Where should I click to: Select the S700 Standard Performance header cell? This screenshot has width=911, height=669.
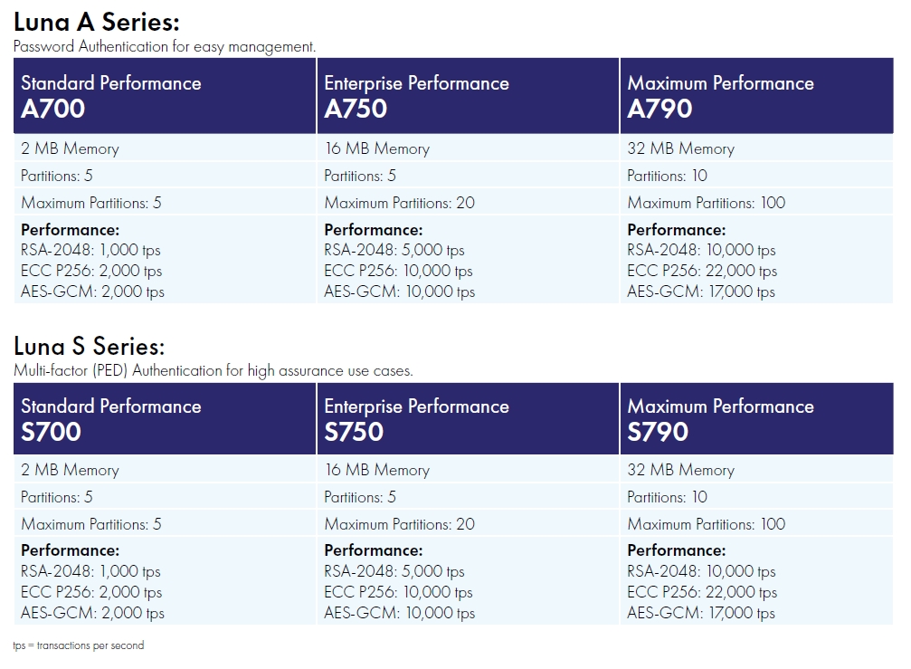[165, 418]
